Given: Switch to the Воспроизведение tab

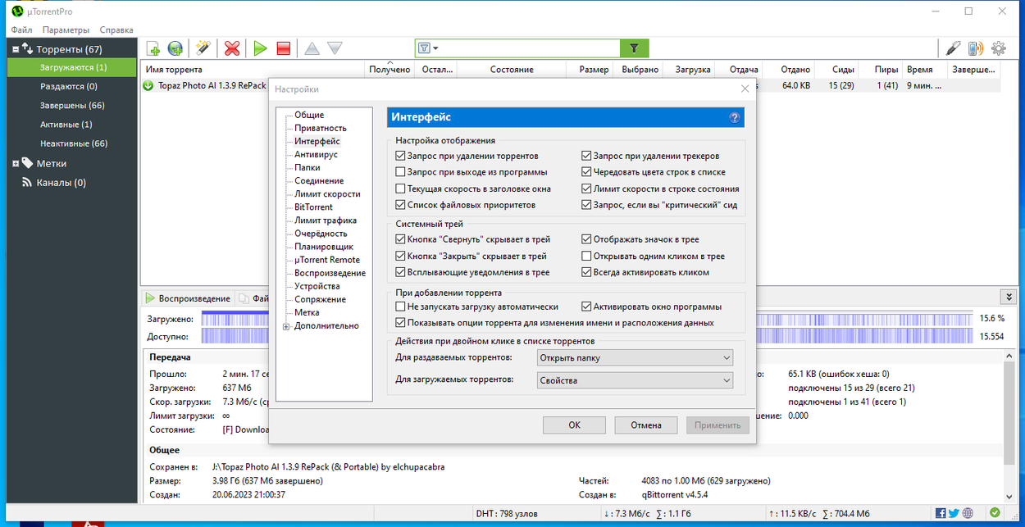Looking at the screenshot, I should [188, 298].
